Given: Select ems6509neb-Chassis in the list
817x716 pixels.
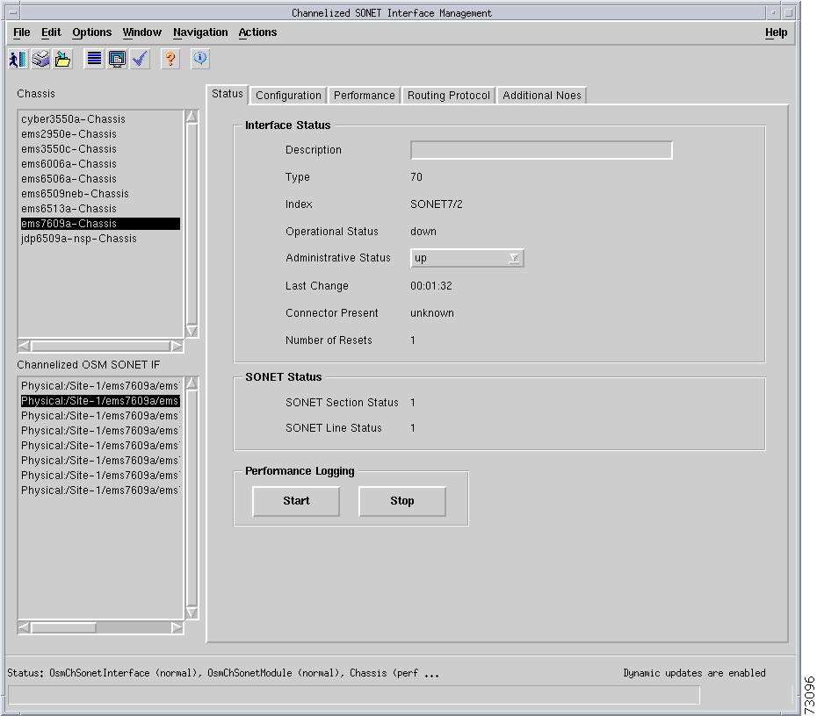Looking at the screenshot, I should [100, 194].
